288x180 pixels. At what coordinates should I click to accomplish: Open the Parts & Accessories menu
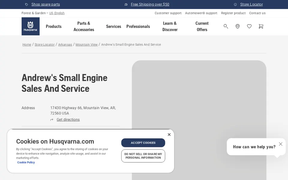pyautogui.click(x=84, y=26)
